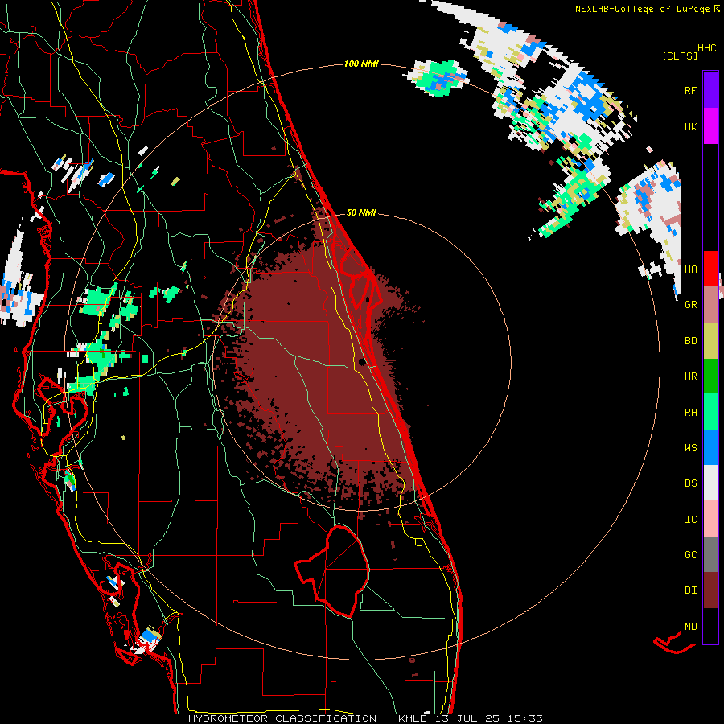Image resolution: width=724 pixels, height=724 pixels.
Task: Click the "UK" legend label
Action: (x=690, y=126)
